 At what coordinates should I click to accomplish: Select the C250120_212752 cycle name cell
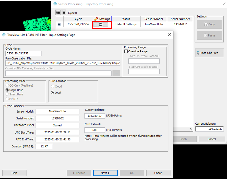(78, 24)
